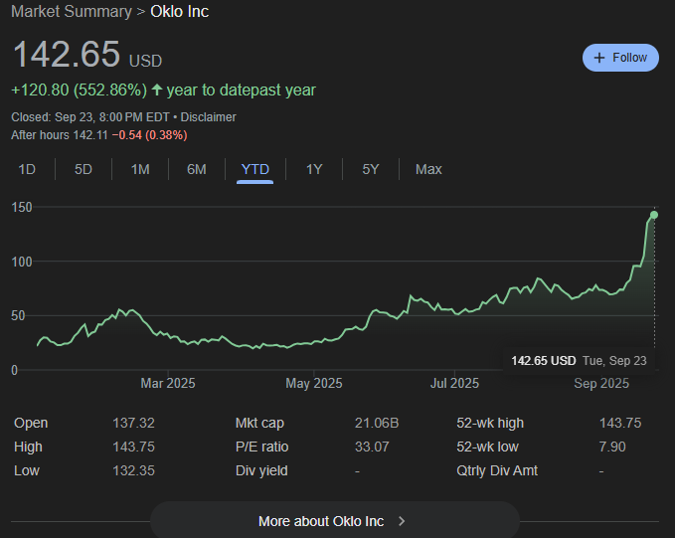675x538 pixels.
Task: Open the Market Summary breadcrumb link
Action: 72,11
